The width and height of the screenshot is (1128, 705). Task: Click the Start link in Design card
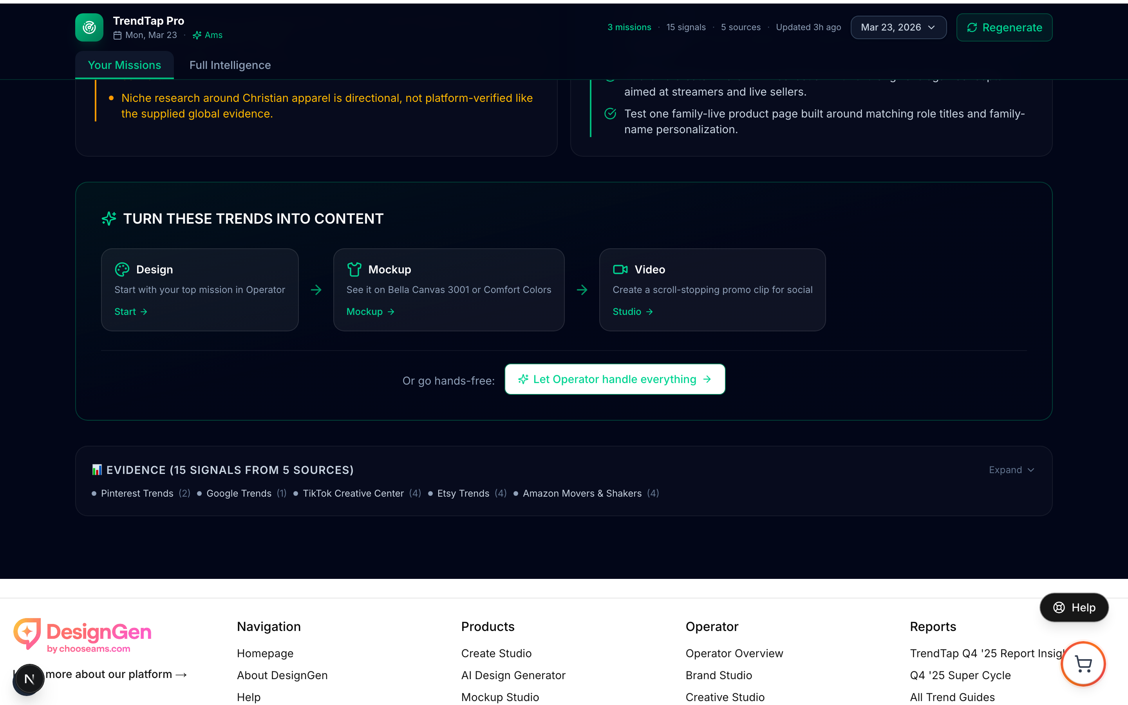coord(130,311)
